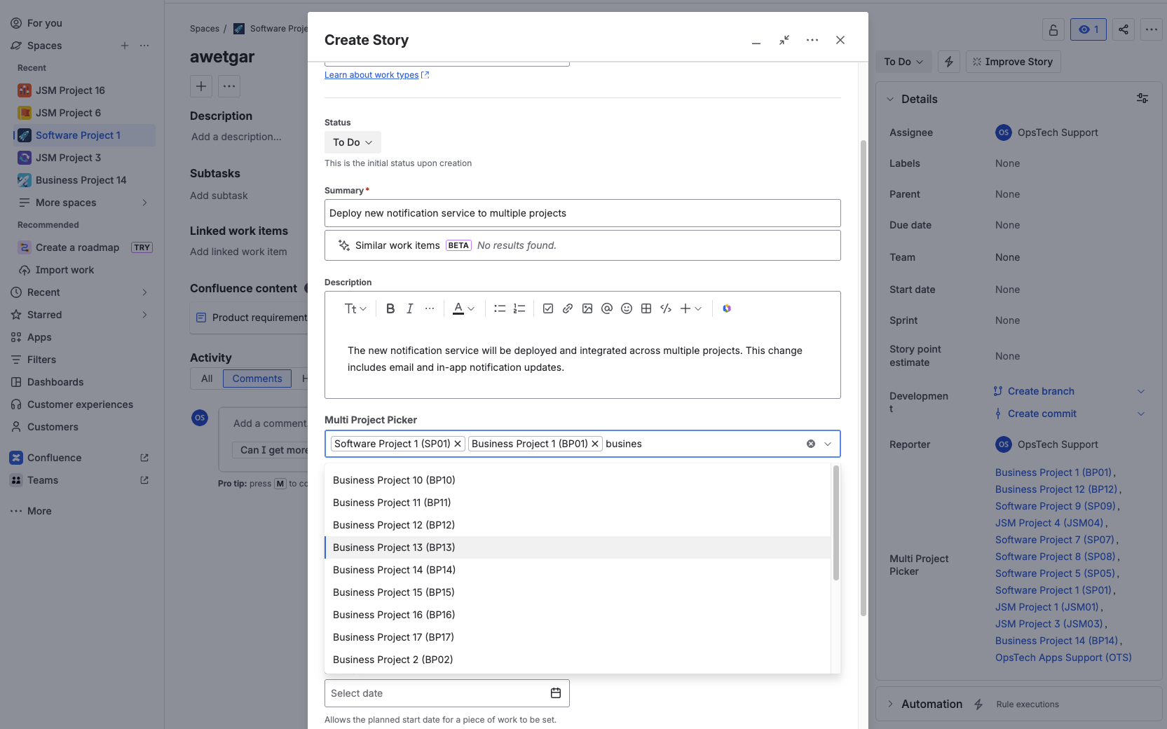Expand the Automation section
Image resolution: width=1167 pixels, height=729 pixels.
[890, 704]
